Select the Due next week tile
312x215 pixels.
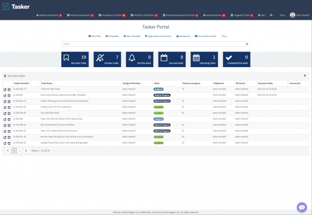[172, 59]
